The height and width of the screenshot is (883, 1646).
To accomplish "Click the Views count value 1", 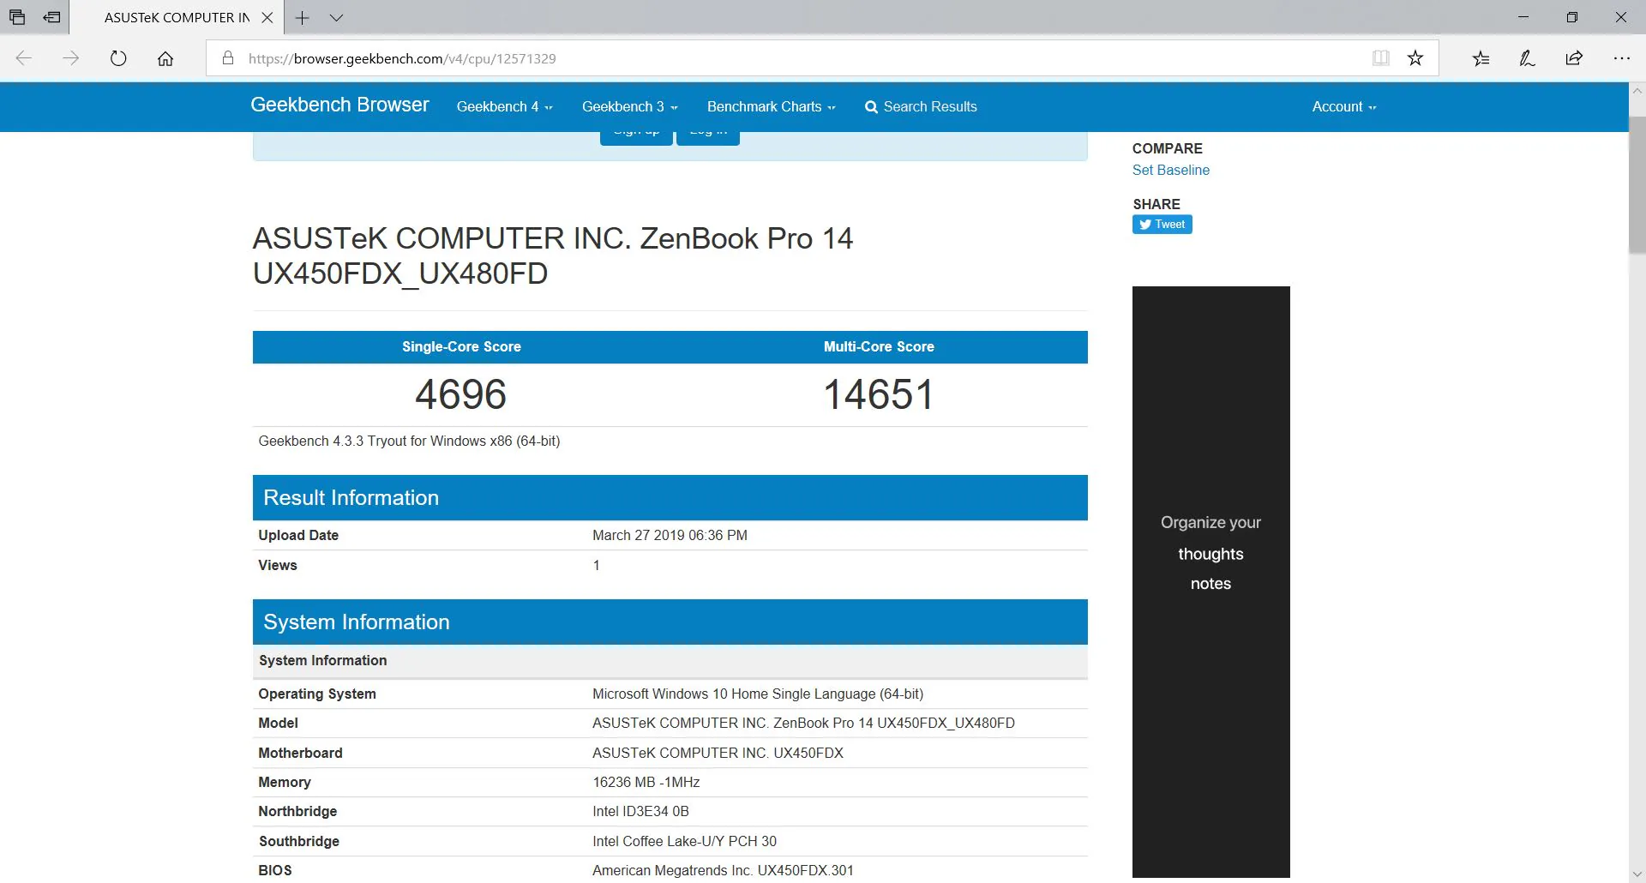I will click(596, 565).
